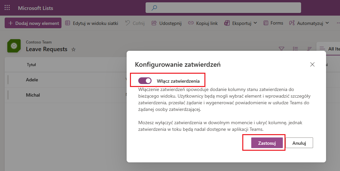The height and width of the screenshot is (171, 340).
Task: Open the All Items view selector
Action: point(330,49)
